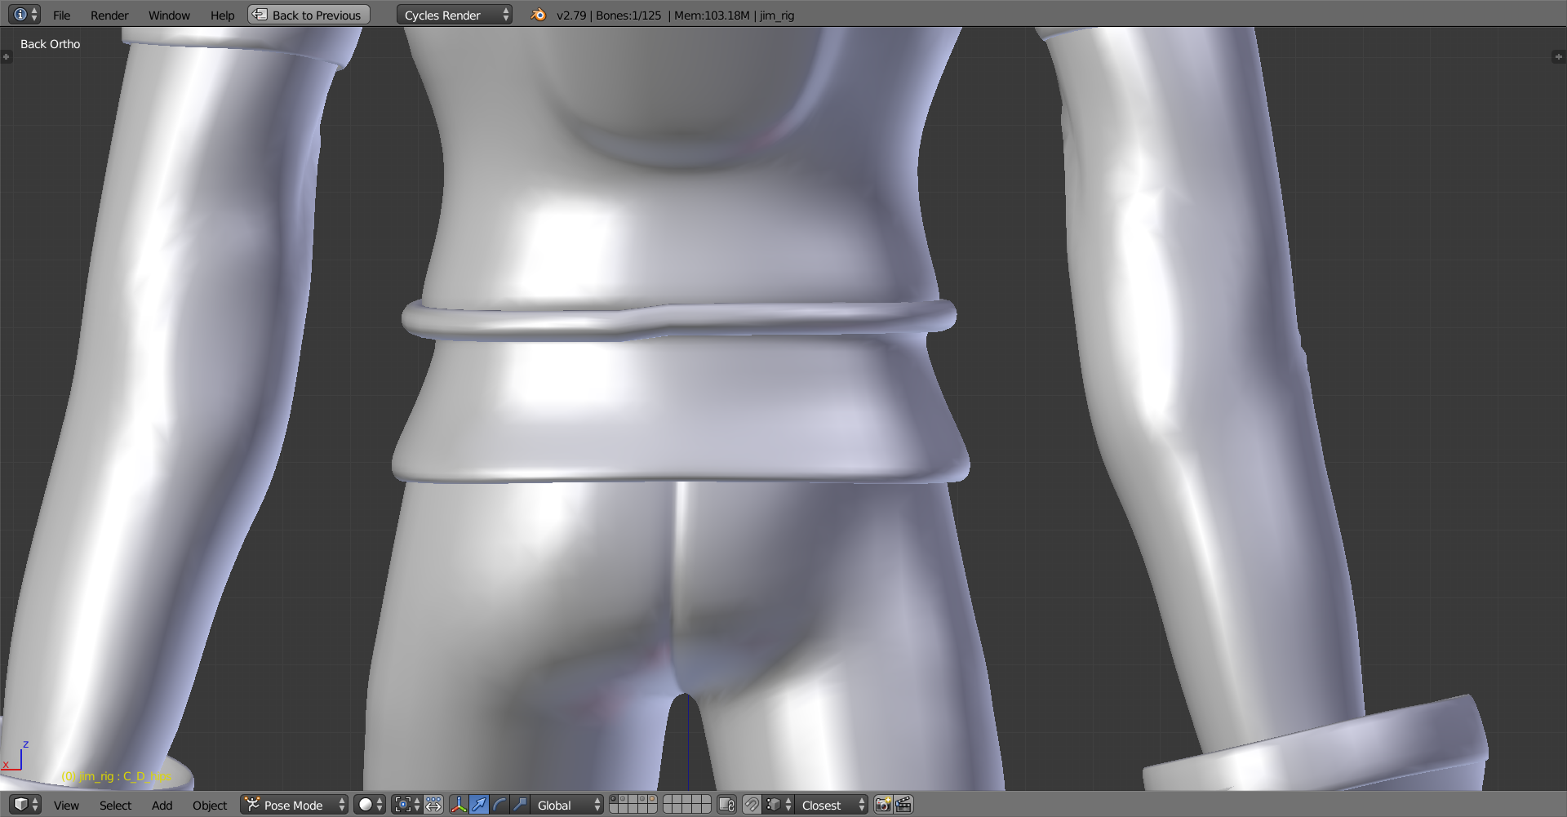This screenshot has height=817, width=1567.
Task: Open the 3D View editor type selector
Action: point(25,805)
